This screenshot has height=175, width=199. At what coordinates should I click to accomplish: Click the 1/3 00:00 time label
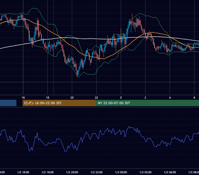click(121, 172)
